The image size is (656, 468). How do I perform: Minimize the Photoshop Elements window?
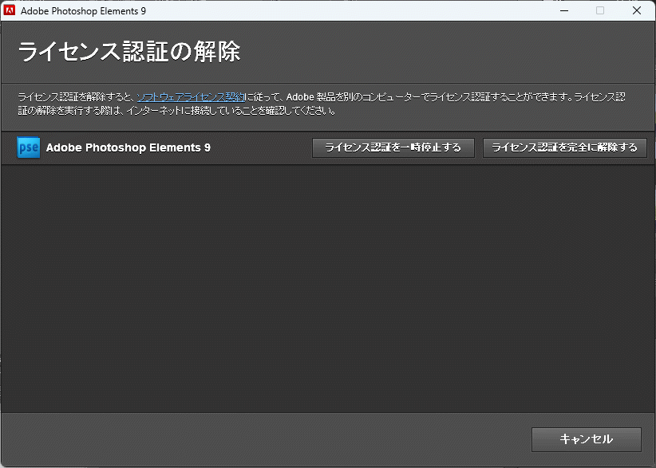click(563, 10)
